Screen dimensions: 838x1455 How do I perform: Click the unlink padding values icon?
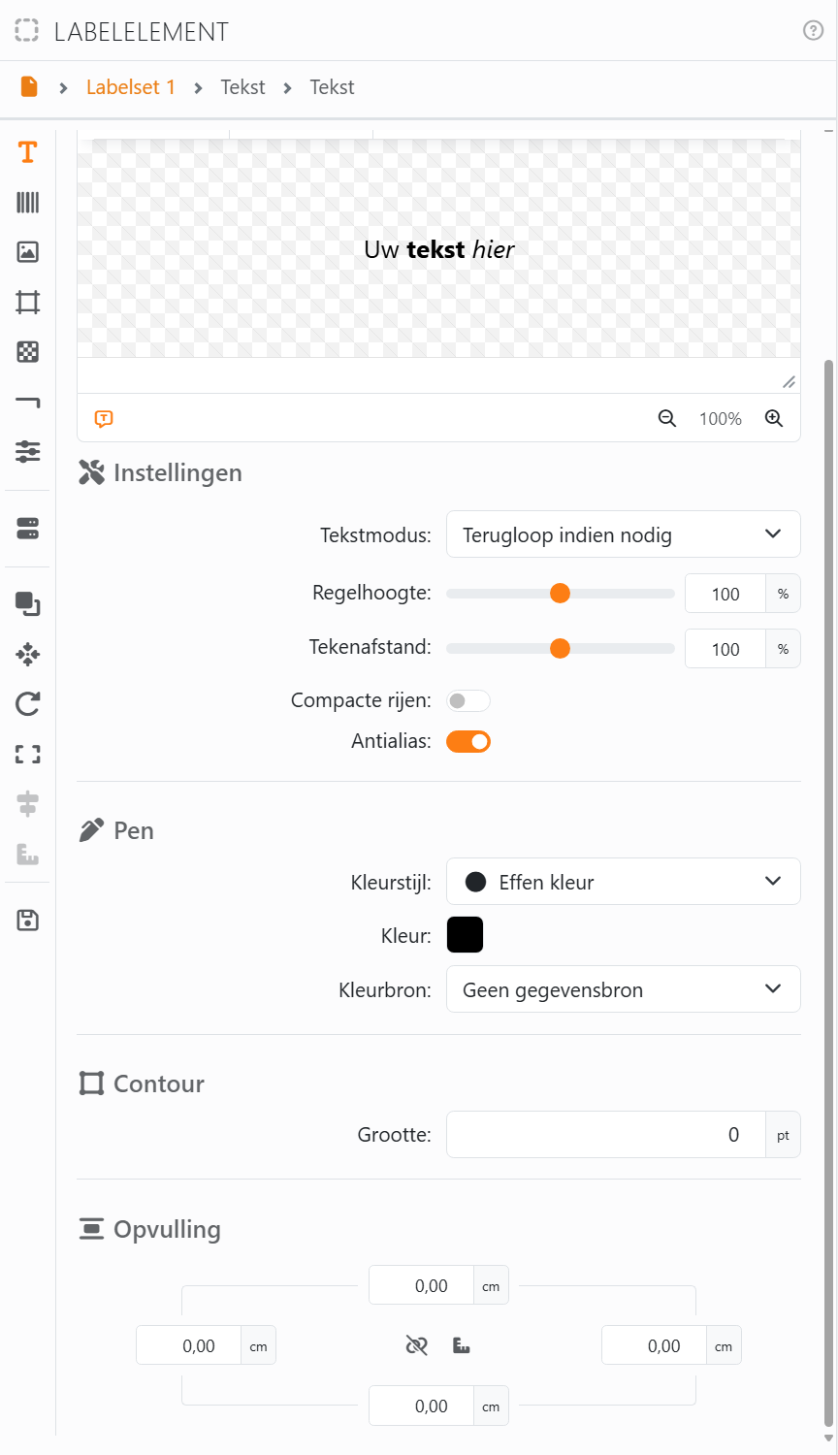point(417,1345)
